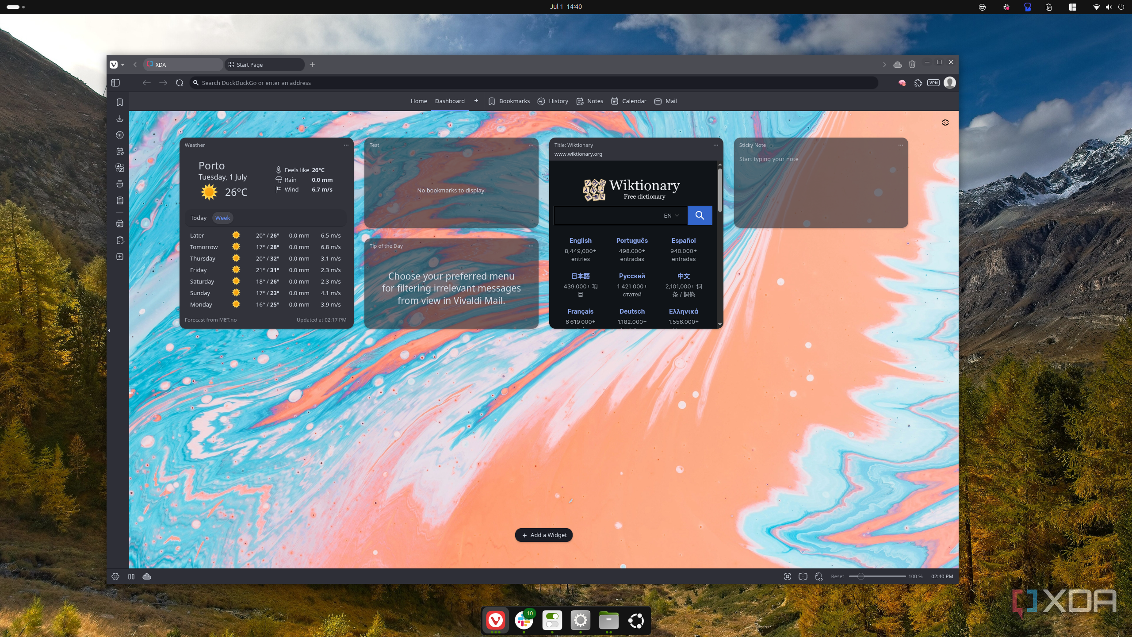Reload the current page

[179, 83]
